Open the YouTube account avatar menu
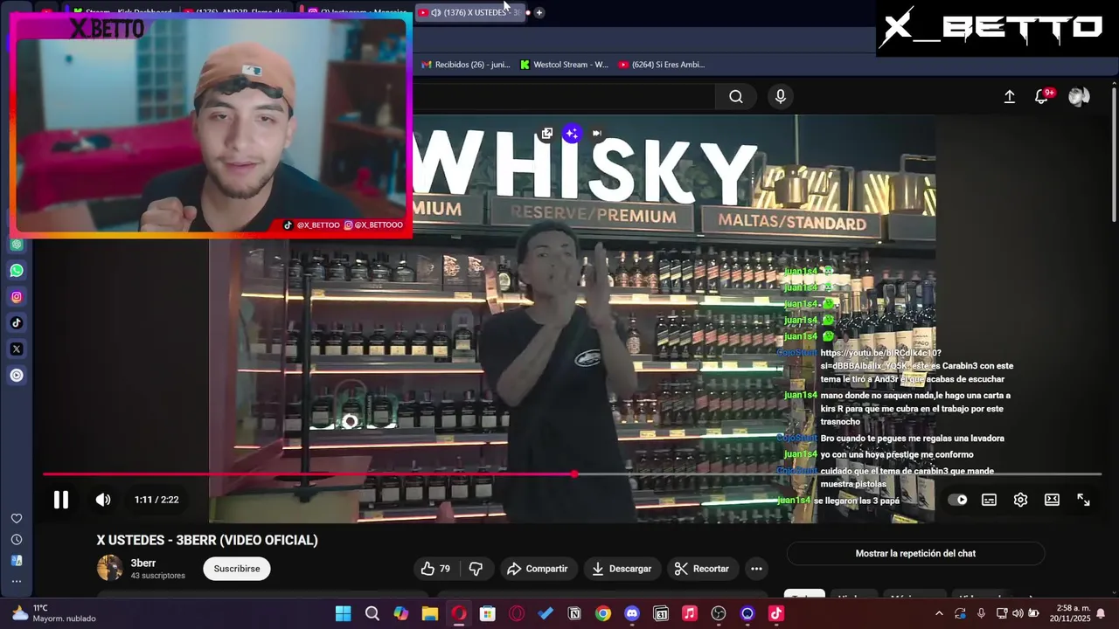This screenshot has width=1119, height=629. [1079, 97]
